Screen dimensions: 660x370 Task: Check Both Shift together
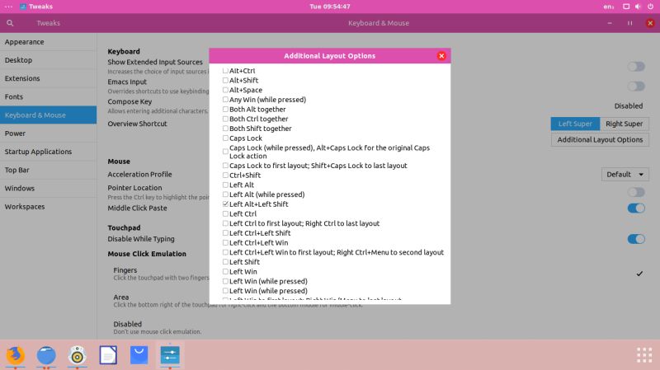[x=225, y=129]
